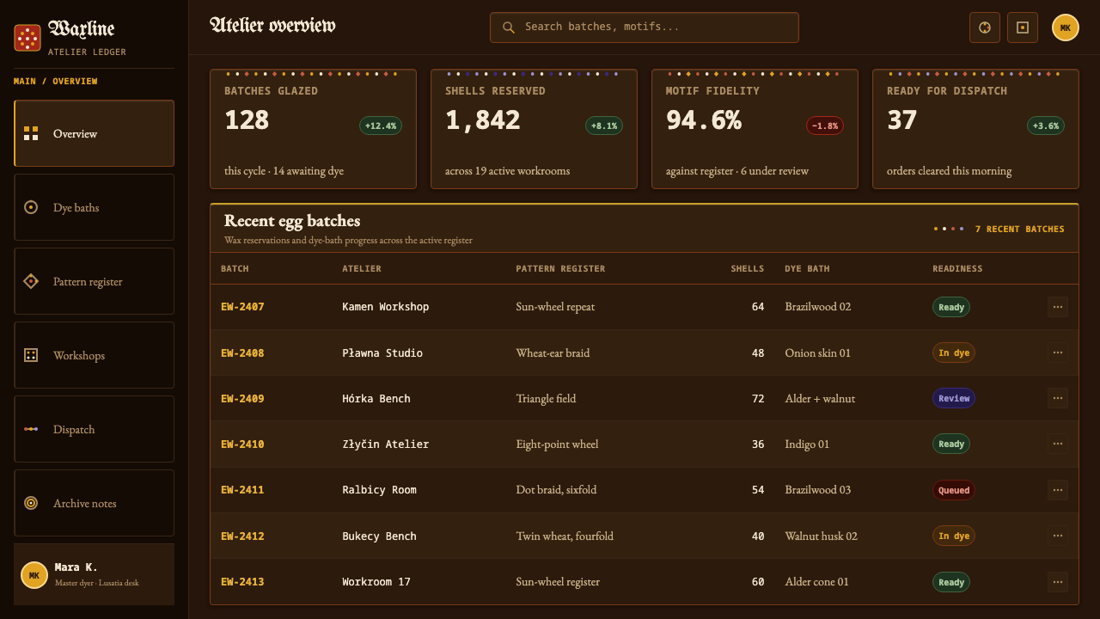Open the more menu for EW-2409
Screen dimensions: 1100x619
(x=1058, y=398)
